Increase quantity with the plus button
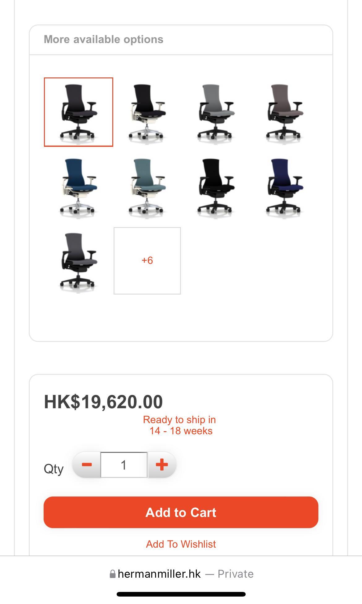 [x=162, y=465]
